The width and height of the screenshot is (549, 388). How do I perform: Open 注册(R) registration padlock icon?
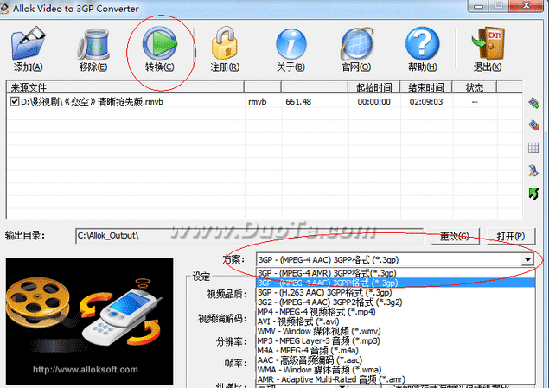tap(225, 43)
